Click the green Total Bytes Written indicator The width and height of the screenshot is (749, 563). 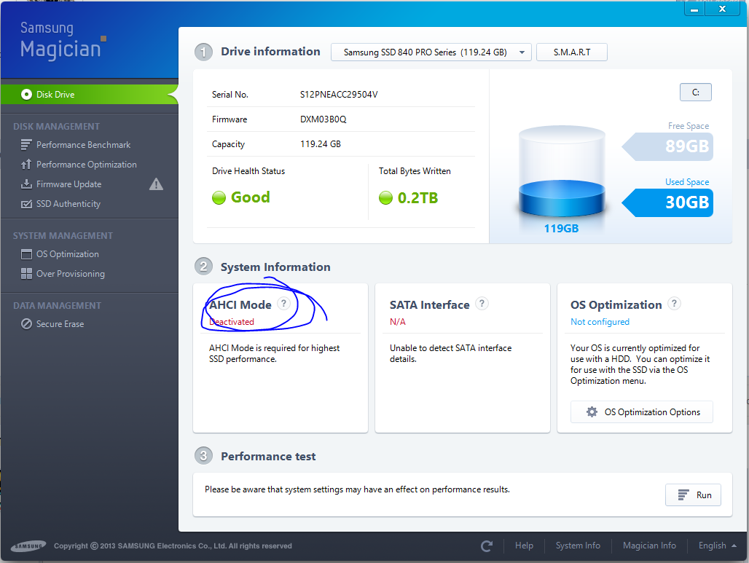click(x=385, y=197)
